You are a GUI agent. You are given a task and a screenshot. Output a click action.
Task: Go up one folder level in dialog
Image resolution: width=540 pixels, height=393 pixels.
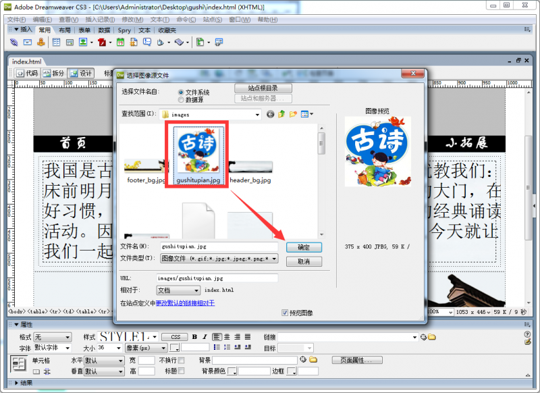click(281, 114)
